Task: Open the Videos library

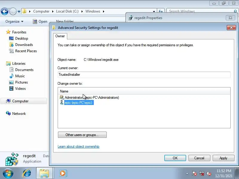Action: 20,88
